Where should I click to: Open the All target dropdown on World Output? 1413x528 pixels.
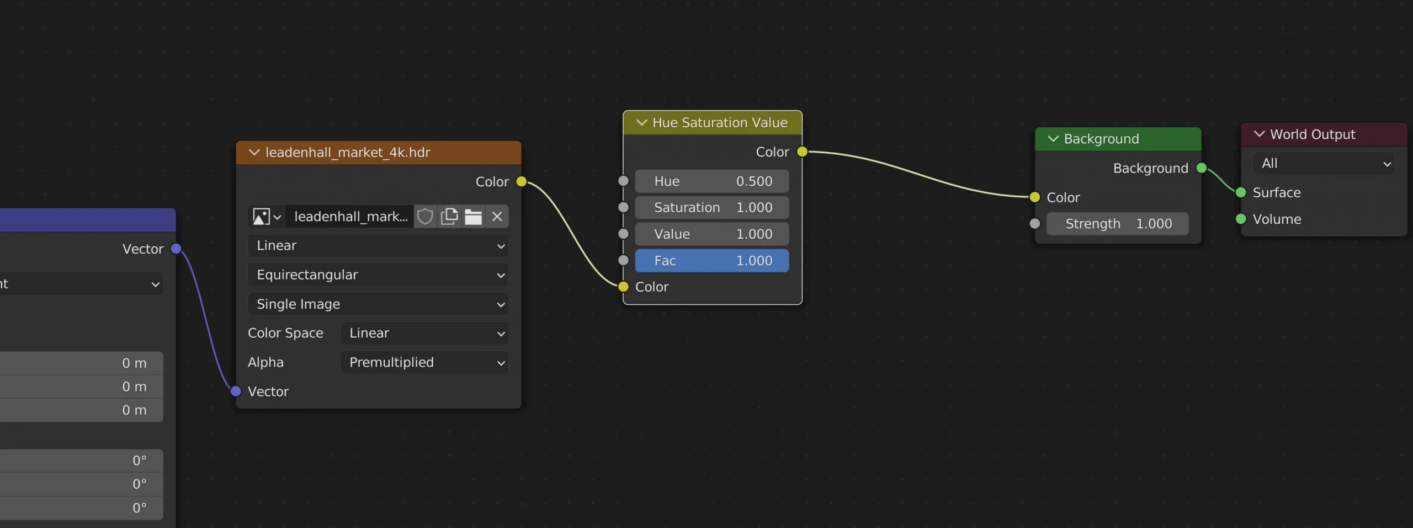pyautogui.click(x=1324, y=163)
